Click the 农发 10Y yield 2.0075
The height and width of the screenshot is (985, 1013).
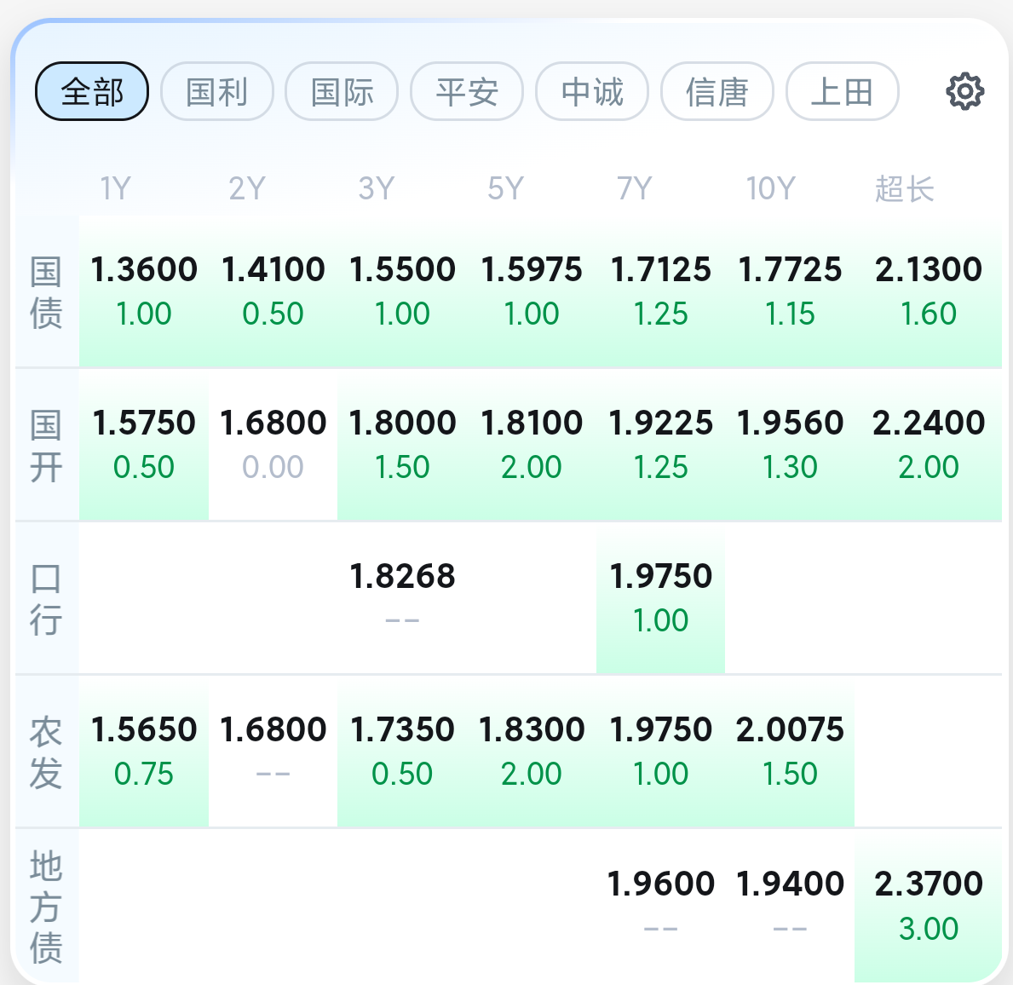tap(790, 730)
